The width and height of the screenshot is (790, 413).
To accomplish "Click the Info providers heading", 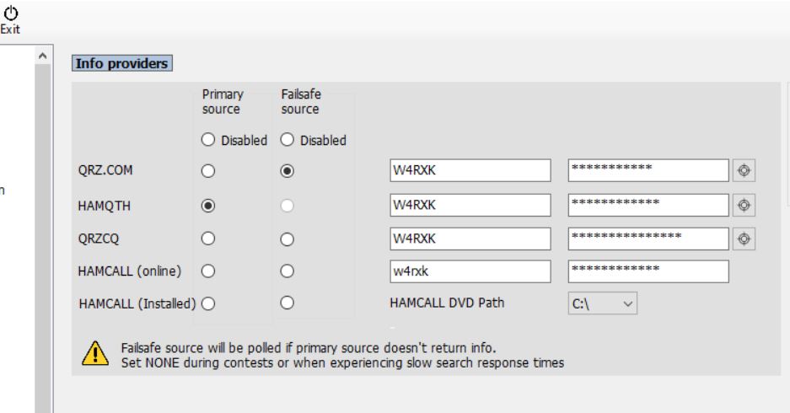I will tap(122, 63).
